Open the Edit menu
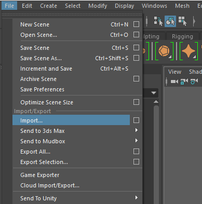The image size is (202, 204). pos(27,6)
